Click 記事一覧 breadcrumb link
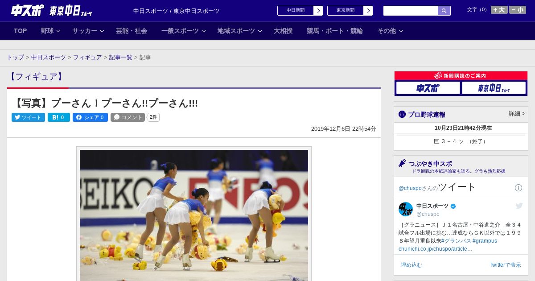Image resolution: width=535 pixels, height=281 pixels. (x=121, y=58)
